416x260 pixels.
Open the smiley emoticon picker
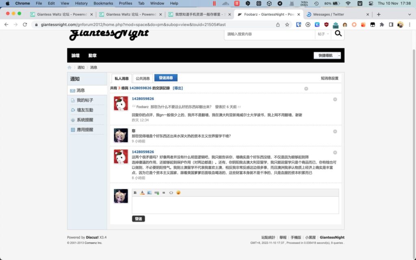(x=178, y=193)
